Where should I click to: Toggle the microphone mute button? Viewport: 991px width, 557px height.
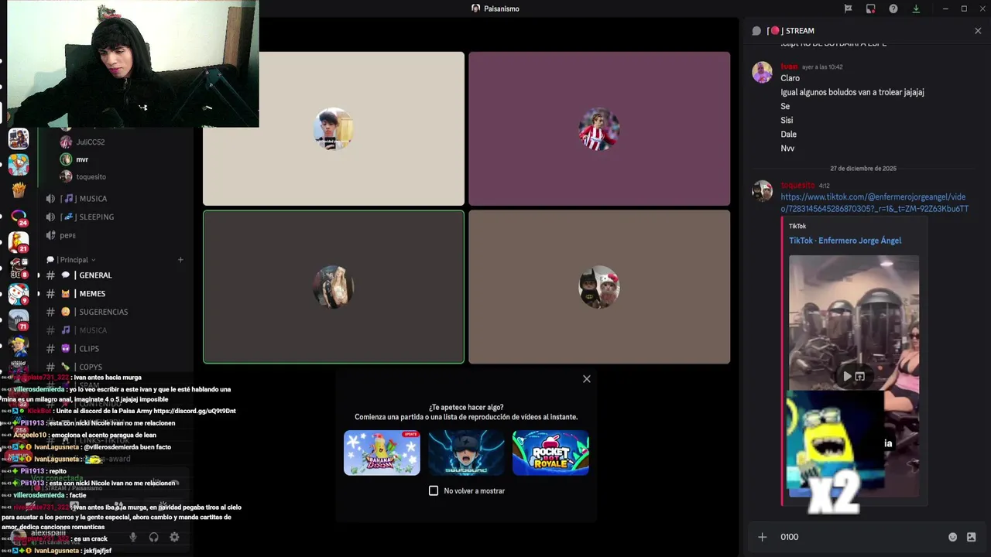point(133,537)
